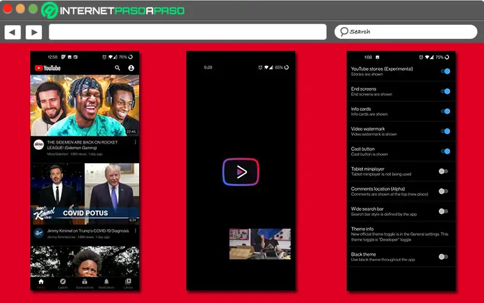The width and height of the screenshot is (484, 303).
Task: Click the 85% battery indicator on splash phone
Action: pos(281,67)
